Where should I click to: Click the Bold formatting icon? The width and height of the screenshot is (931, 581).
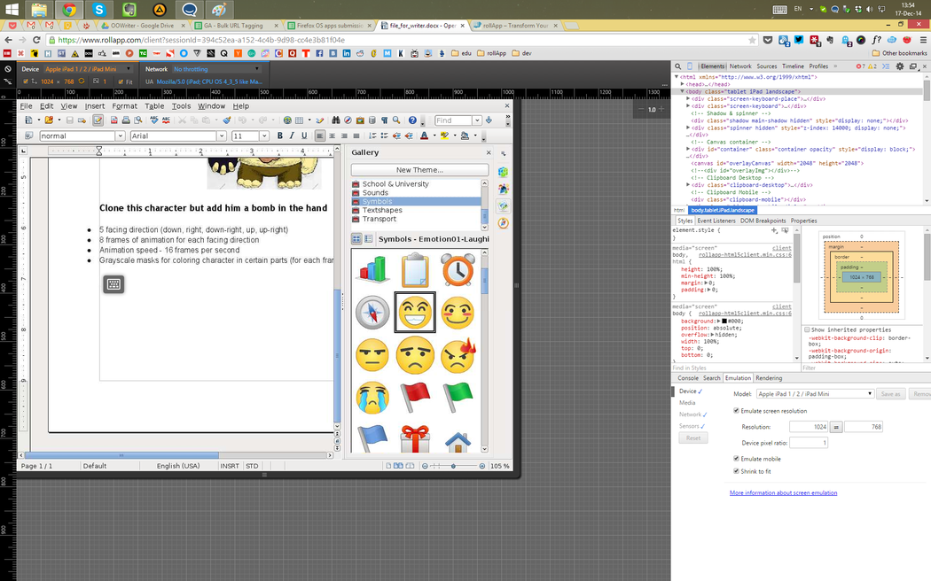pos(279,136)
